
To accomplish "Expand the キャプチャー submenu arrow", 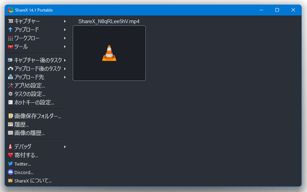I will click(65, 21).
